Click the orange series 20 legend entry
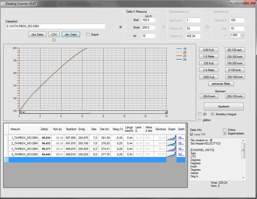The image size is (257, 199). 181,52
